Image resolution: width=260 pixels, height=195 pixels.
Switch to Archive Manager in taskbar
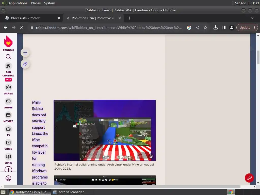(68, 192)
